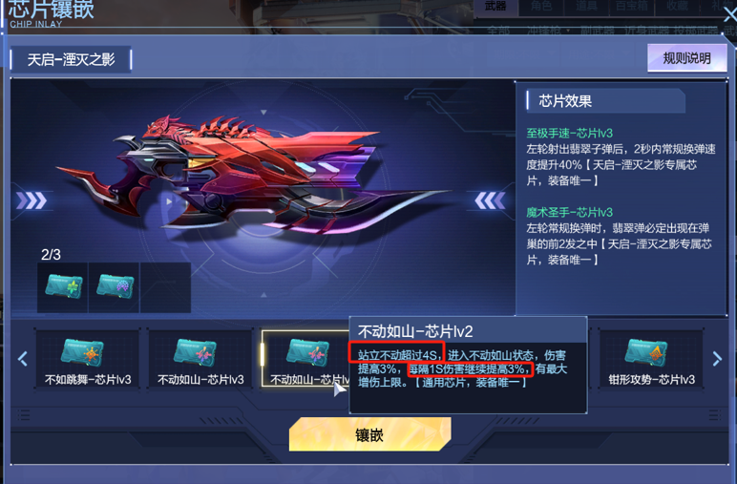Open 规则说明 rules explanation

(686, 58)
